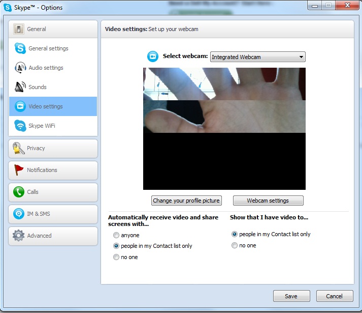Minimize the Skype Options window
This screenshot has height=313, width=362.
tap(315, 6)
